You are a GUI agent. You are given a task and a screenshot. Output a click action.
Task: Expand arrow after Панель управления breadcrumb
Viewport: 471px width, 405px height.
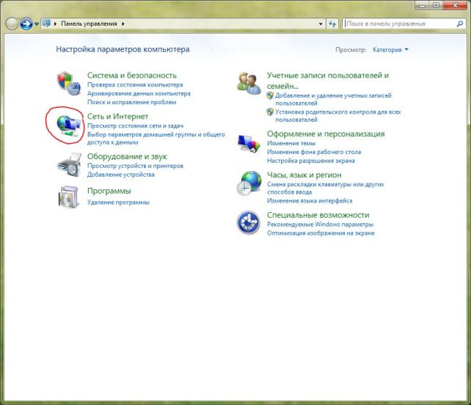click(x=123, y=23)
